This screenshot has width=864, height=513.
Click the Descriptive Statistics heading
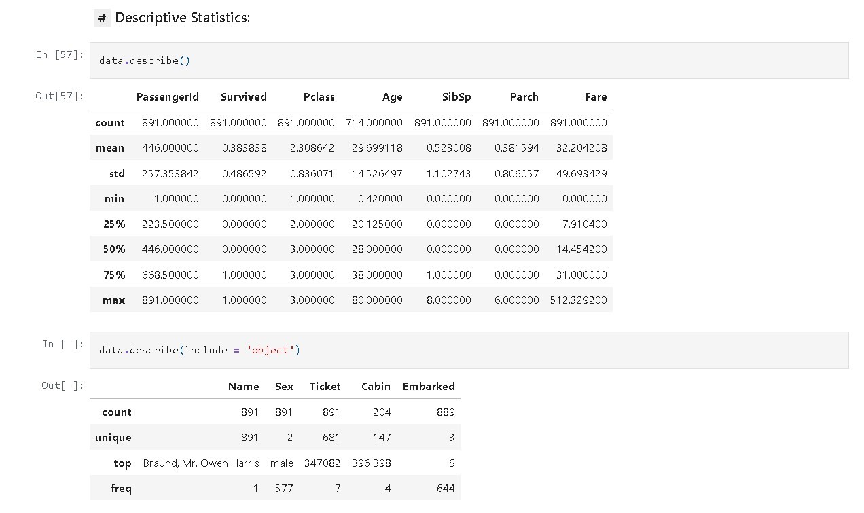pyautogui.click(x=182, y=18)
